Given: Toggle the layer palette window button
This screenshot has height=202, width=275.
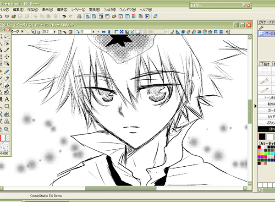Looking at the screenshot, I should click(x=94, y=16).
